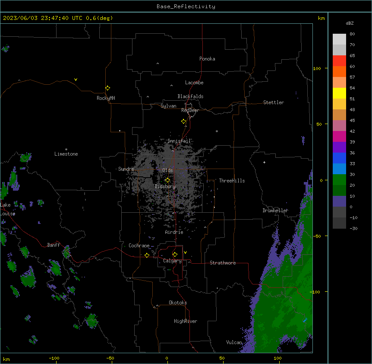
Task: Click the asterisk marker east of Innisfail
Action: point(217,131)
